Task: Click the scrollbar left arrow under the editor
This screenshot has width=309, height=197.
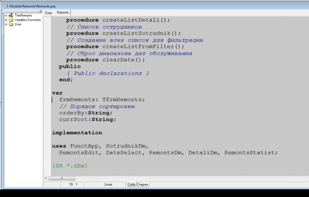Action: (46, 178)
